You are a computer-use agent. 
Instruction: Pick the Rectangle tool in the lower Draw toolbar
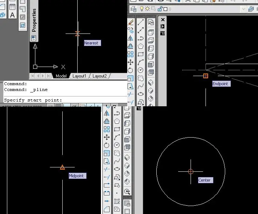[117, 129]
